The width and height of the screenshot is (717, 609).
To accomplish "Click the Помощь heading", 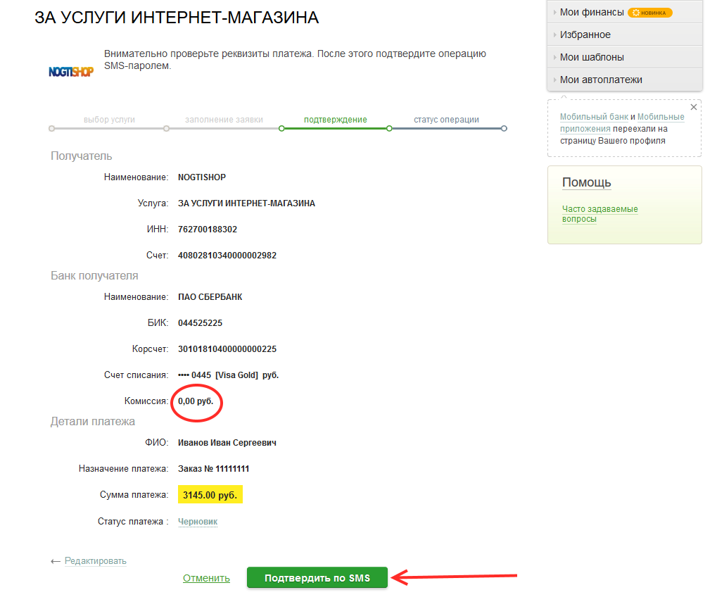I will 586,182.
